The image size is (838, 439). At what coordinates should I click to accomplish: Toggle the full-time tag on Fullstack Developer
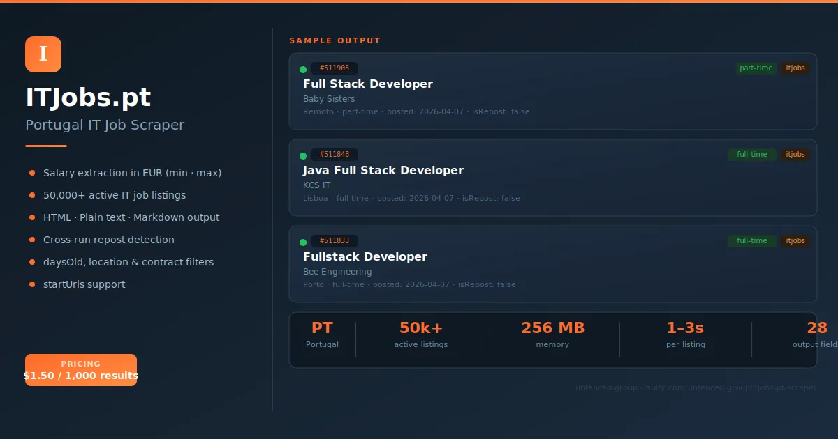(751, 240)
